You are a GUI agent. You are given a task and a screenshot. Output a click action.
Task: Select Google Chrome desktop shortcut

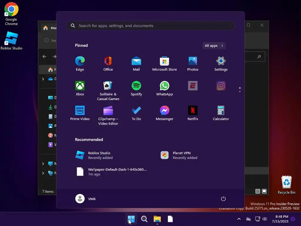pos(11,14)
